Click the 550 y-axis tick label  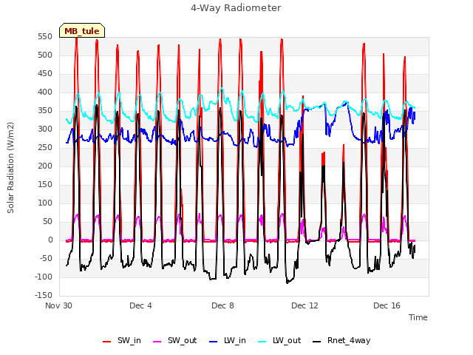coord(45,37)
